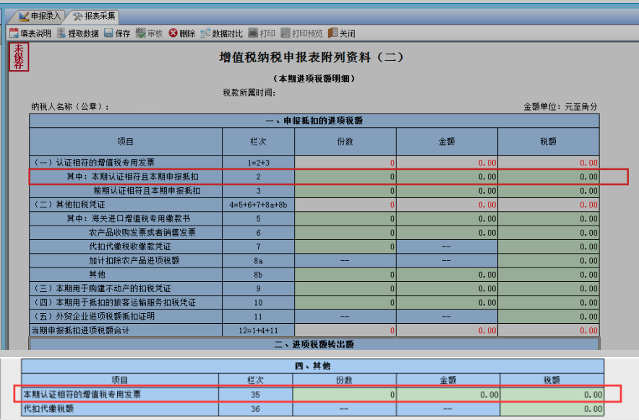Screen dimensions: 639x420
Task: Select the 份数 cell for row 3
Action: pyautogui.click(x=346, y=191)
